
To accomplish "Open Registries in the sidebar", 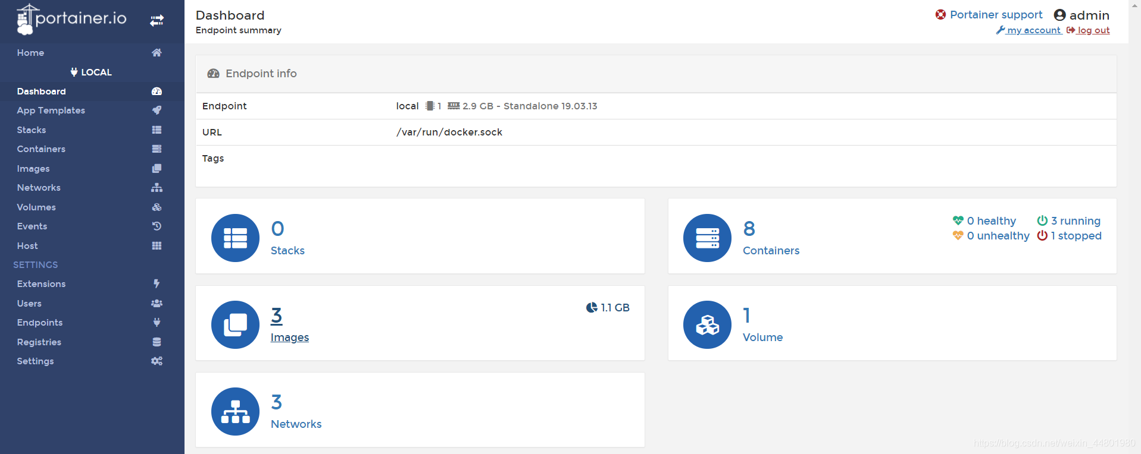I will (39, 342).
